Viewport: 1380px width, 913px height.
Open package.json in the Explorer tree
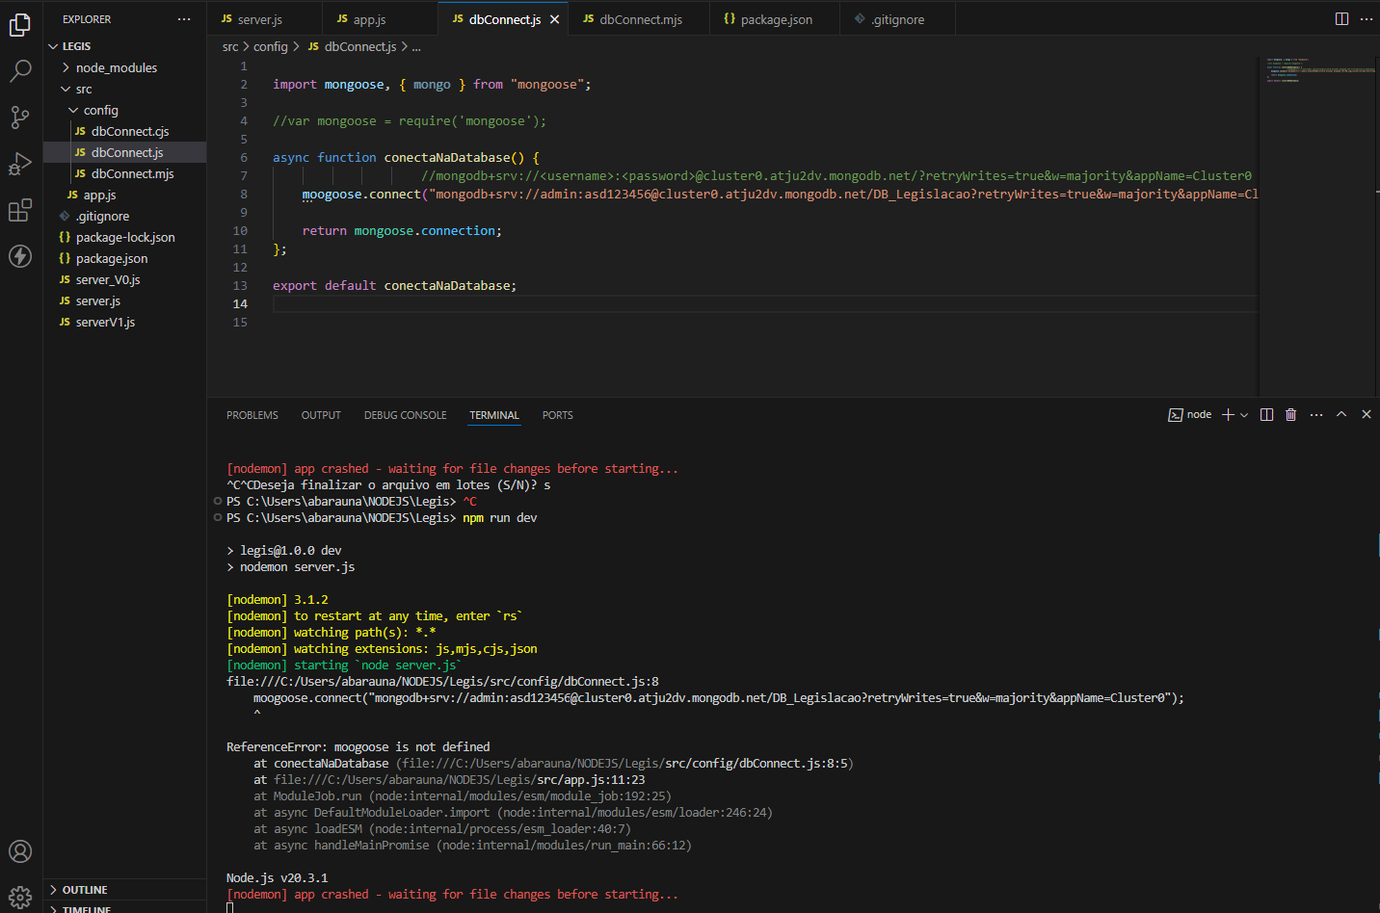[x=125, y=258]
